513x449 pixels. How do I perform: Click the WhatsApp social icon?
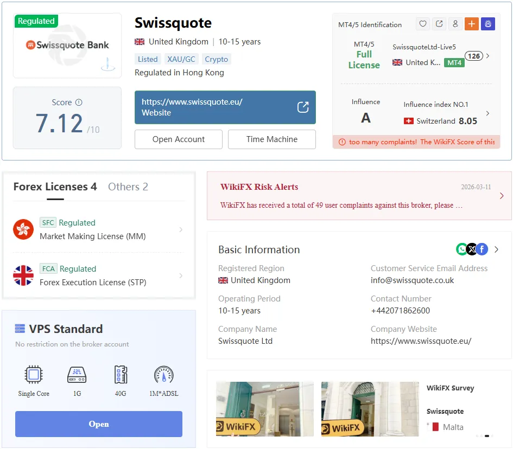[461, 249]
